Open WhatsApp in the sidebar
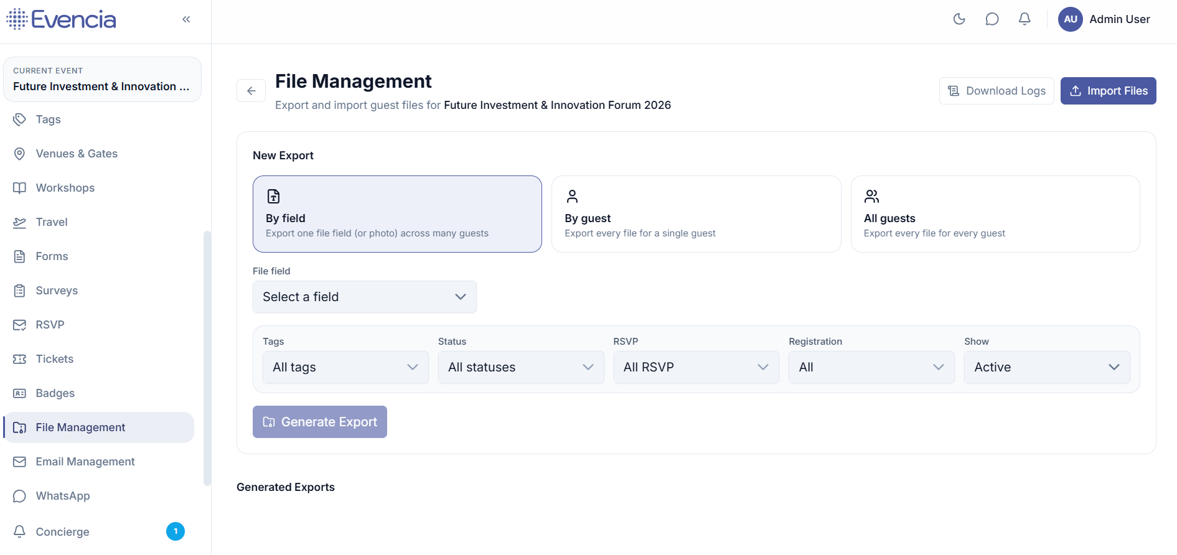This screenshot has width=1177, height=555. click(99, 496)
